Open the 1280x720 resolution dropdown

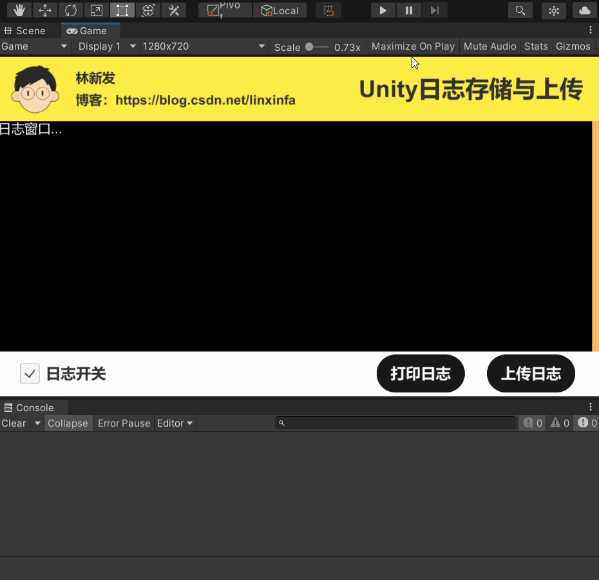coord(204,46)
